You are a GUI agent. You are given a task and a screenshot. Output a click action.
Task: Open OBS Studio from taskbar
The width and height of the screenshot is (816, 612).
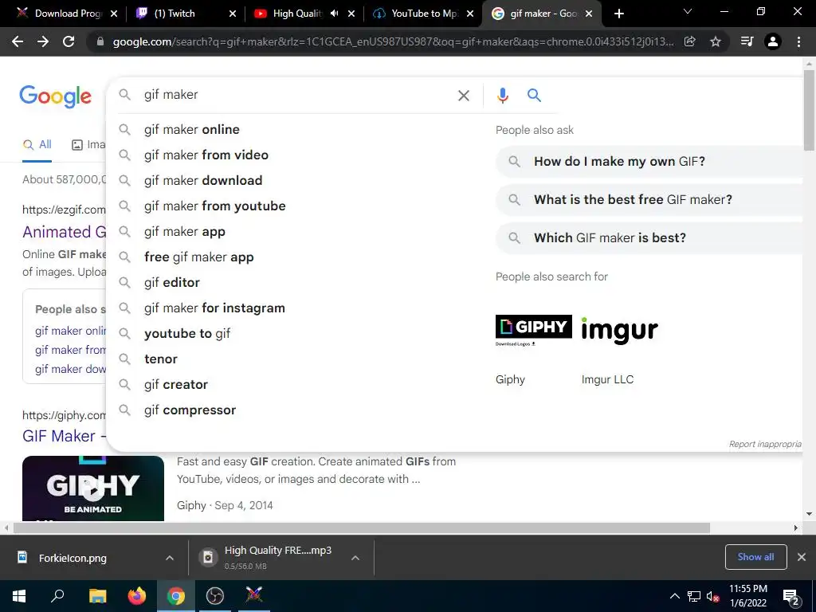[x=215, y=596]
